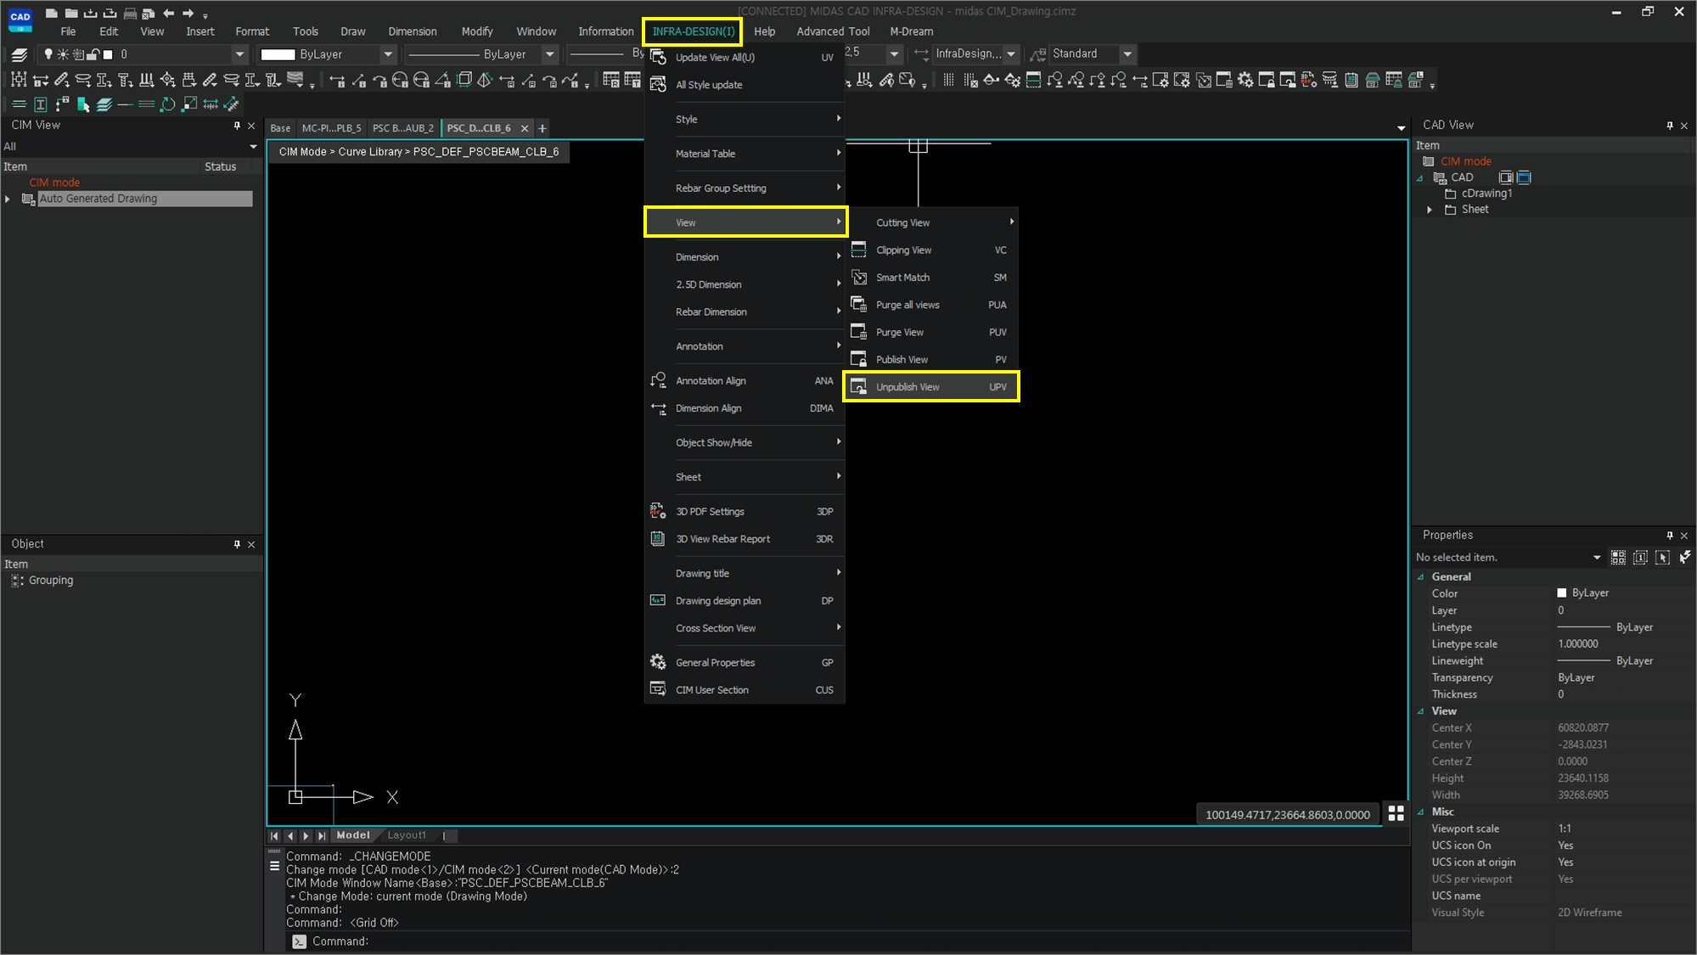Open the ByLayer linetype dropdown
The height and width of the screenshot is (955, 1697).
[x=549, y=54]
